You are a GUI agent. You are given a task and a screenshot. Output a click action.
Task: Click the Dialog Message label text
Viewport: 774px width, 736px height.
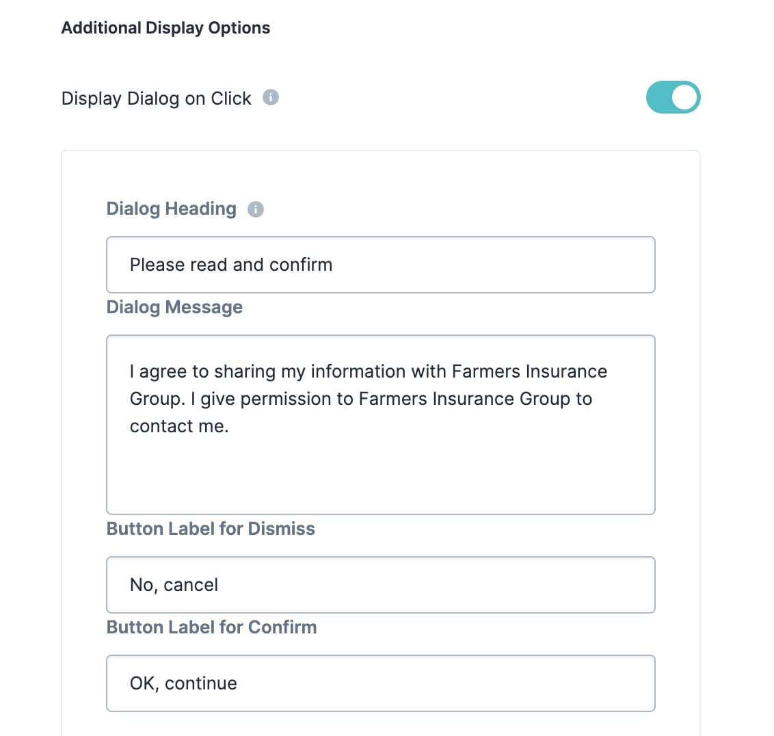point(175,306)
